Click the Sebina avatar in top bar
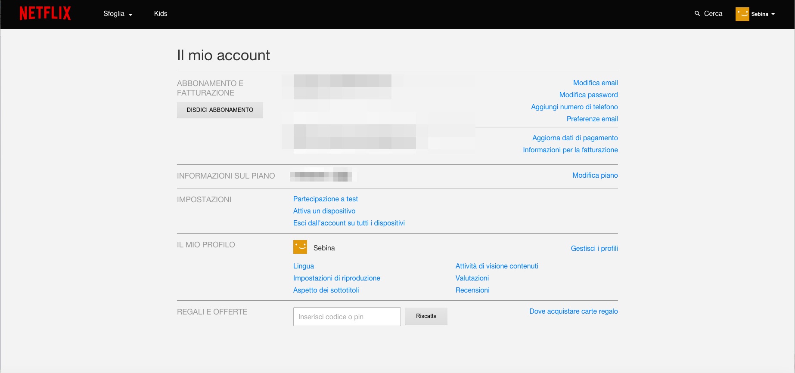Viewport: 795px width, 373px height. (x=742, y=14)
